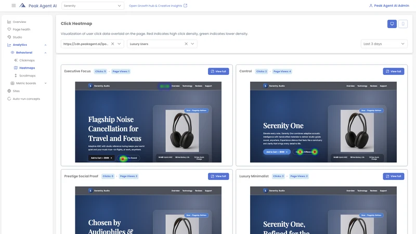416x234 pixels.
Task: Click Control Clicks: 2 badge
Action: pyautogui.click(x=262, y=71)
